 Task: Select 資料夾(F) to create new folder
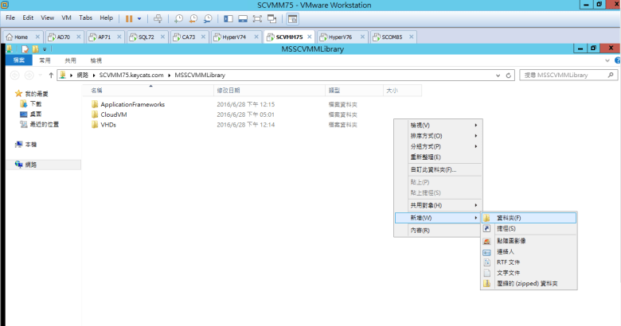pyautogui.click(x=508, y=217)
